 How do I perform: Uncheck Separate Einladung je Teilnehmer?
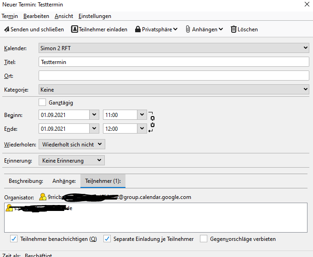[x=107, y=239]
